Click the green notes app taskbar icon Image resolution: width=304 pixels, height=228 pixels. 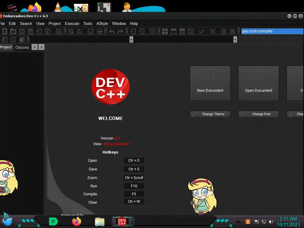pyautogui.click(x=53, y=221)
